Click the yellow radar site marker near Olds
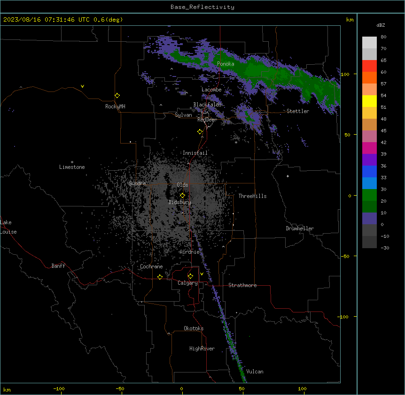Screen dimensions: 405x395 [182, 196]
